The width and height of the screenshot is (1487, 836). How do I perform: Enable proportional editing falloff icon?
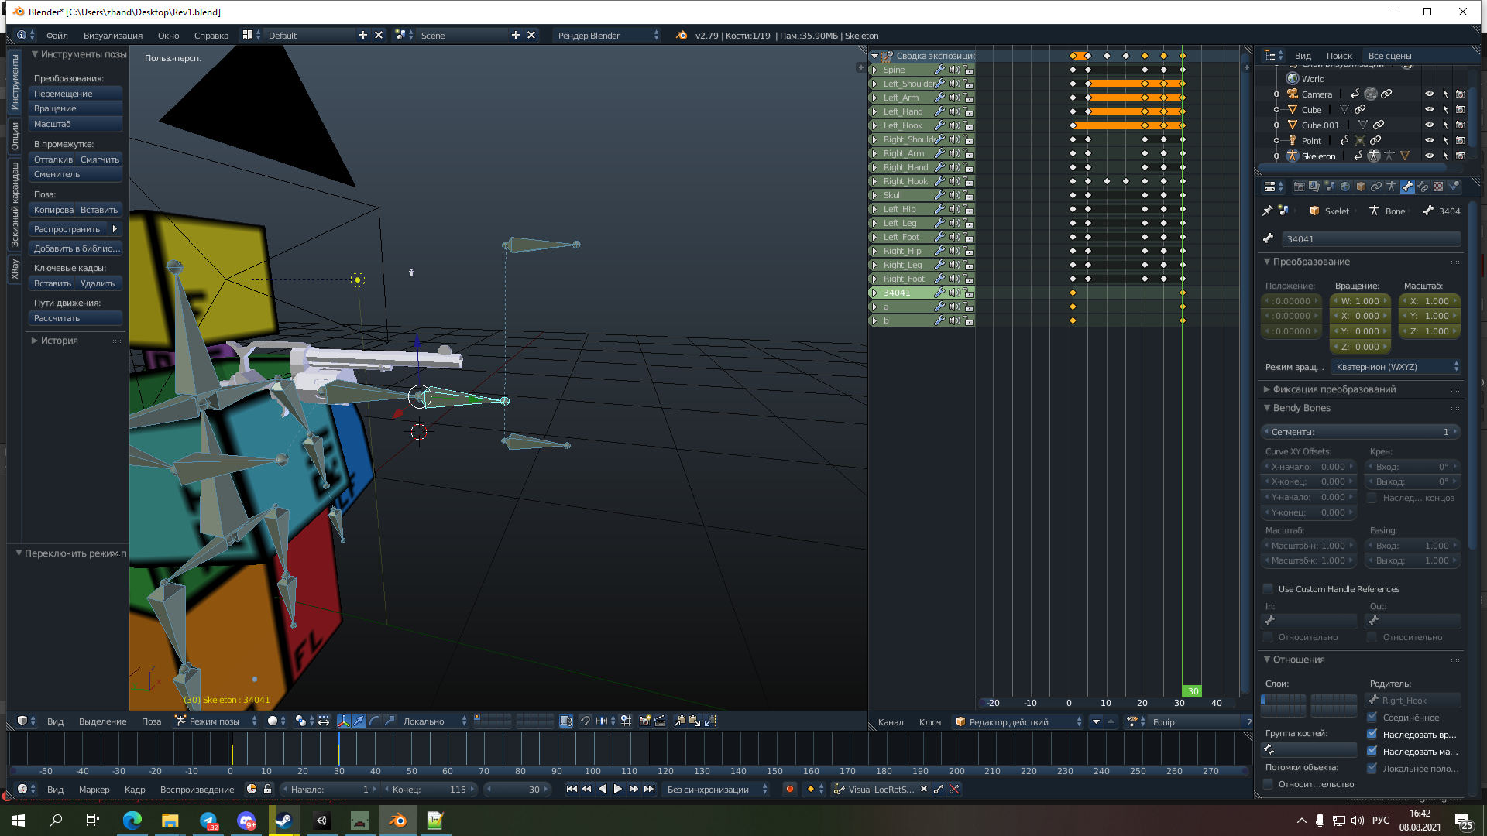(x=273, y=721)
